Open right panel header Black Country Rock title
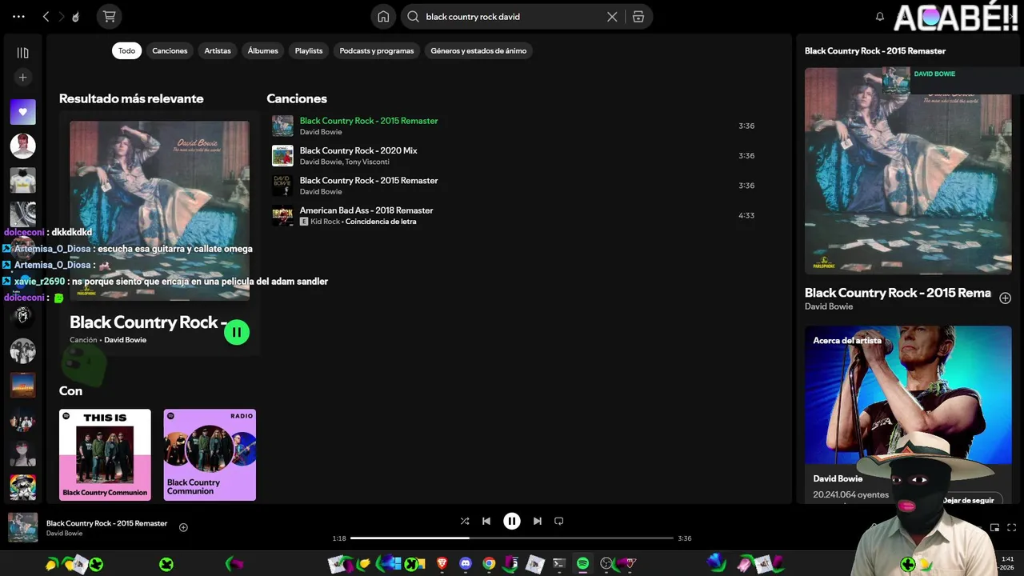 point(875,50)
